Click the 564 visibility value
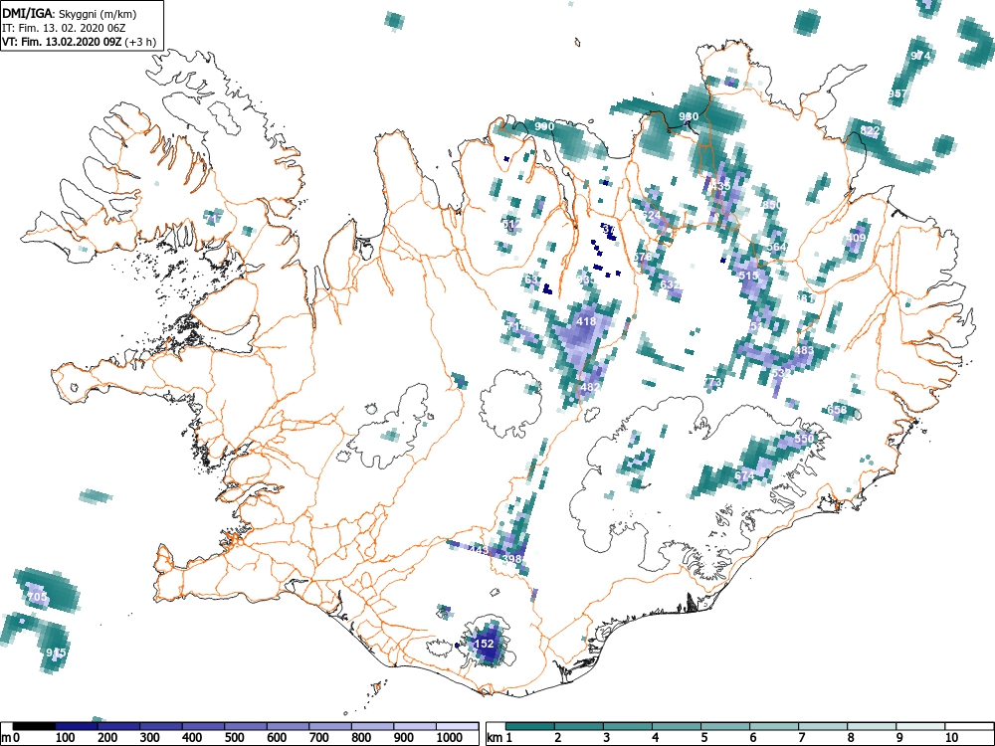 pyautogui.click(x=777, y=247)
